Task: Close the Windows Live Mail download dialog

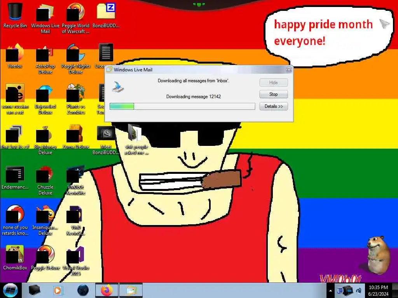Action: [x=289, y=69]
